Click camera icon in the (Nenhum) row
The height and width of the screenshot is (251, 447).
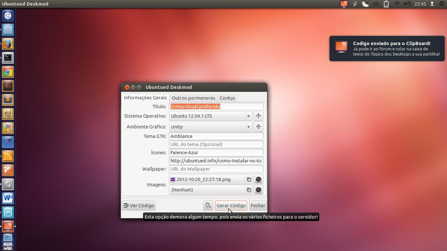pos(258,190)
